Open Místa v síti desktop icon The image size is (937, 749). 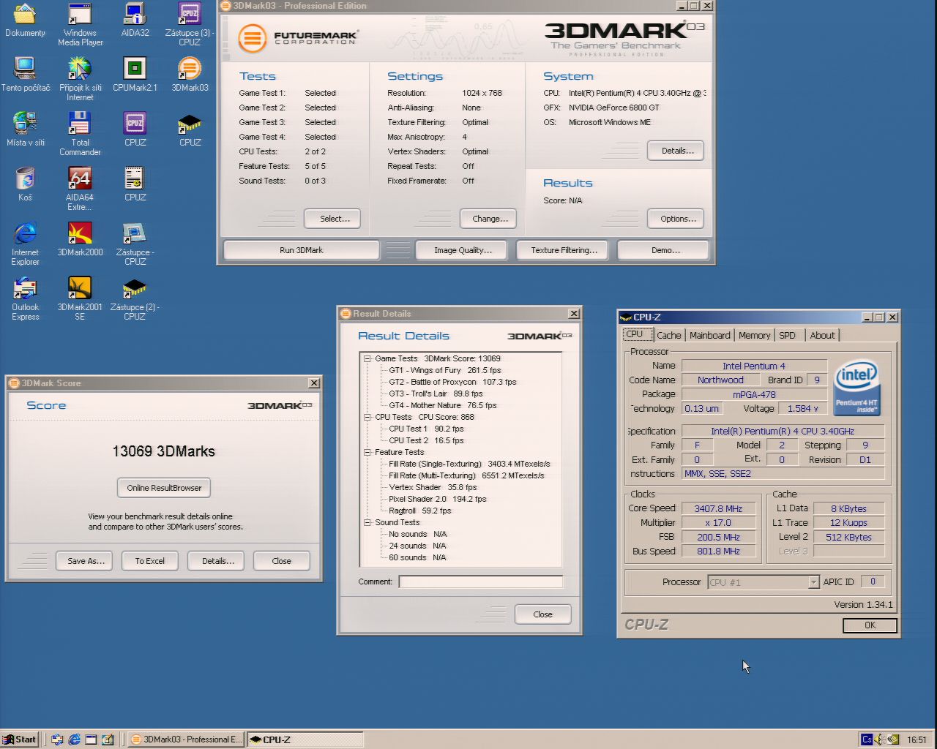point(25,129)
